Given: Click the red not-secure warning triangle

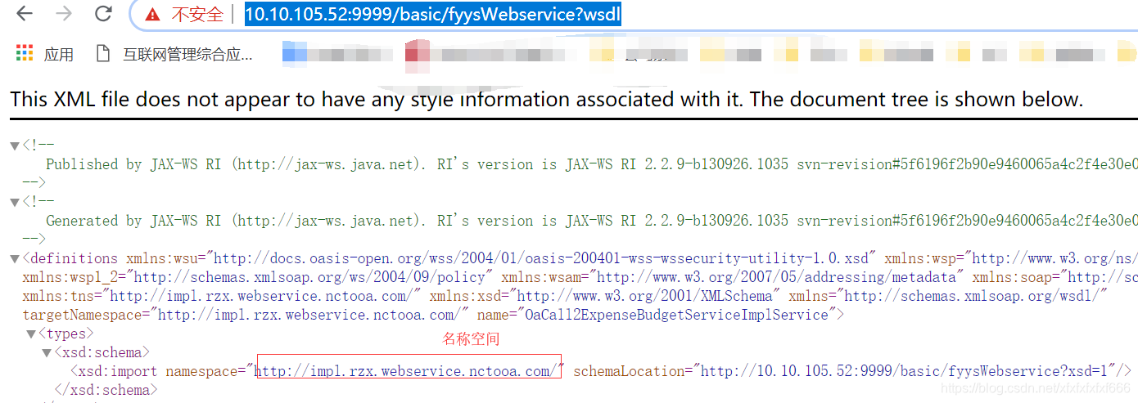Looking at the screenshot, I should click(x=152, y=15).
